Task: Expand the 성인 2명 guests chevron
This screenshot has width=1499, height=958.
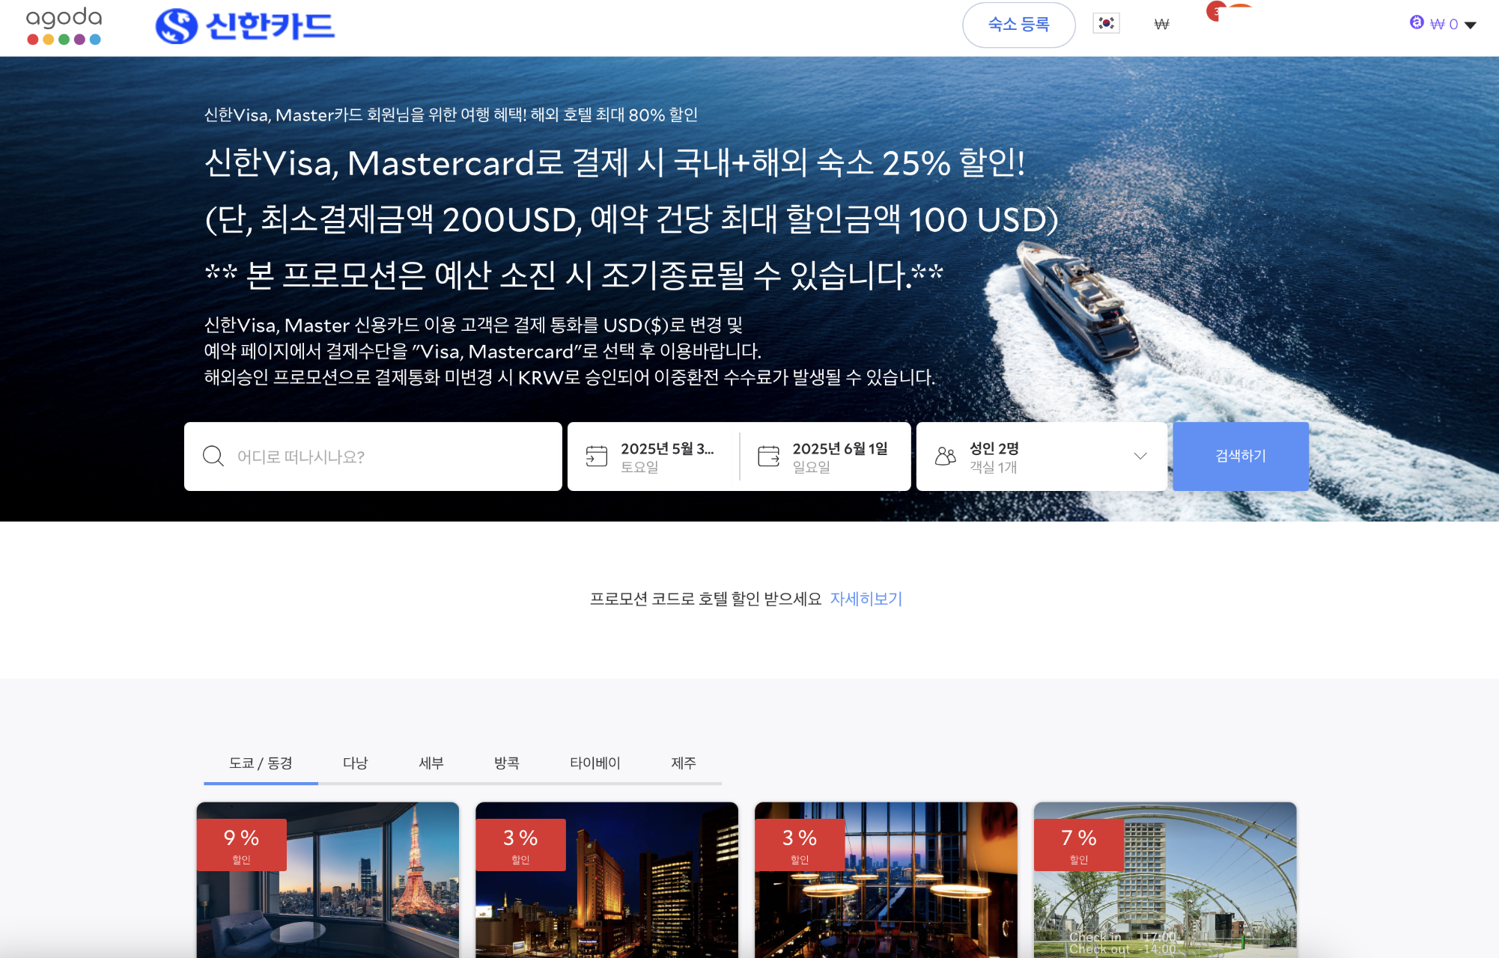Action: (x=1140, y=456)
